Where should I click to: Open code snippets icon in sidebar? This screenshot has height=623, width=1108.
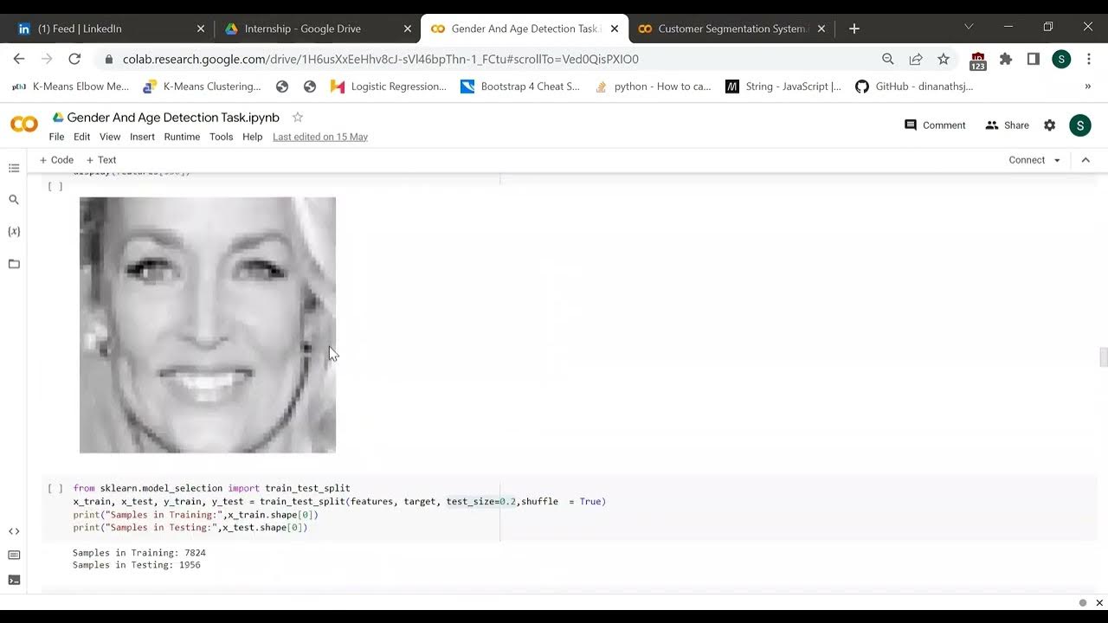click(14, 531)
